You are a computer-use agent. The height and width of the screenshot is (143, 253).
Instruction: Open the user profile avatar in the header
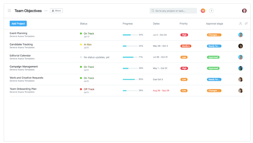click(244, 11)
